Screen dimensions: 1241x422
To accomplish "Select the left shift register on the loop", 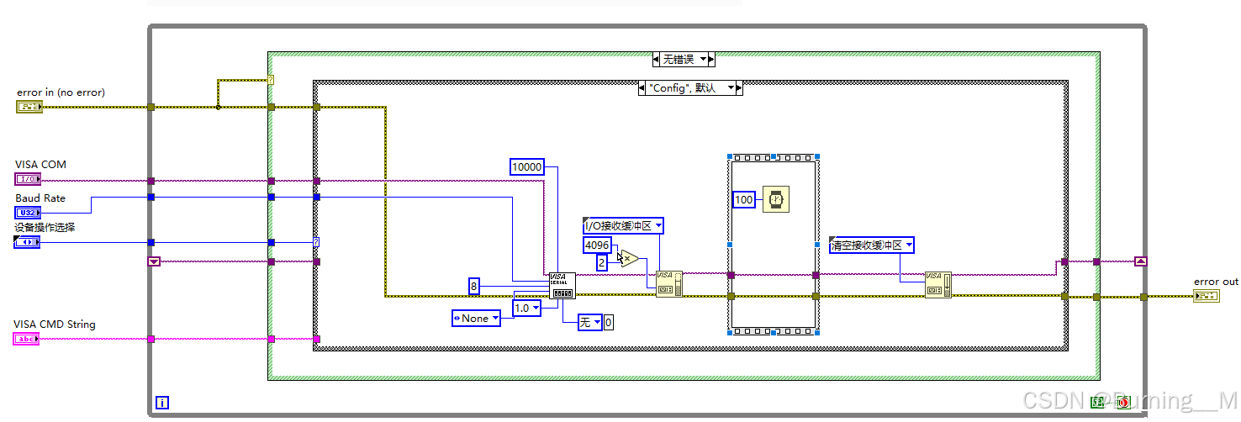I will (154, 261).
